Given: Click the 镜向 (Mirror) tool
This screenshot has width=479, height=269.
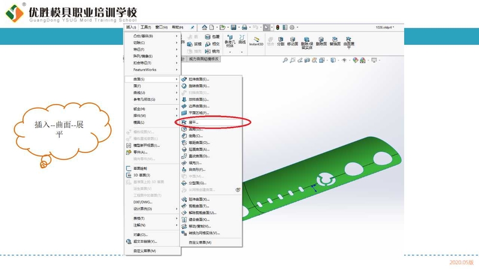Looking at the screenshot, I should (213, 51).
